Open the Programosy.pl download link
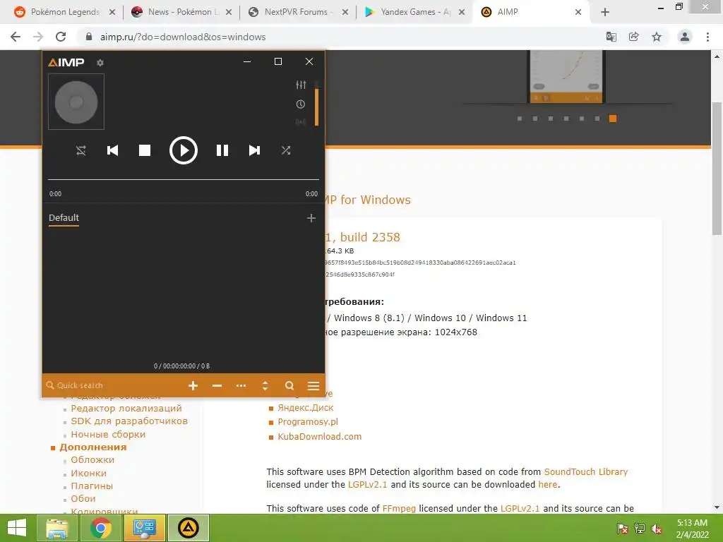The height and width of the screenshot is (542, 723). pyautogui.click(x=308, y=422)
